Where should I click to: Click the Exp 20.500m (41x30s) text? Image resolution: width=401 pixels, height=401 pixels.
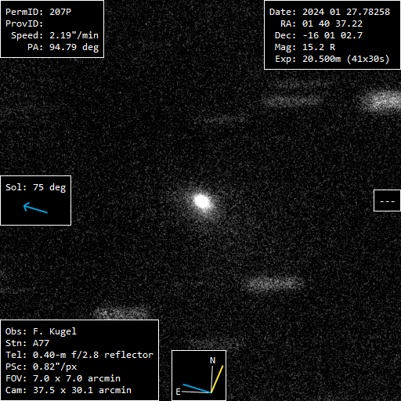click(x=332, y=59)
